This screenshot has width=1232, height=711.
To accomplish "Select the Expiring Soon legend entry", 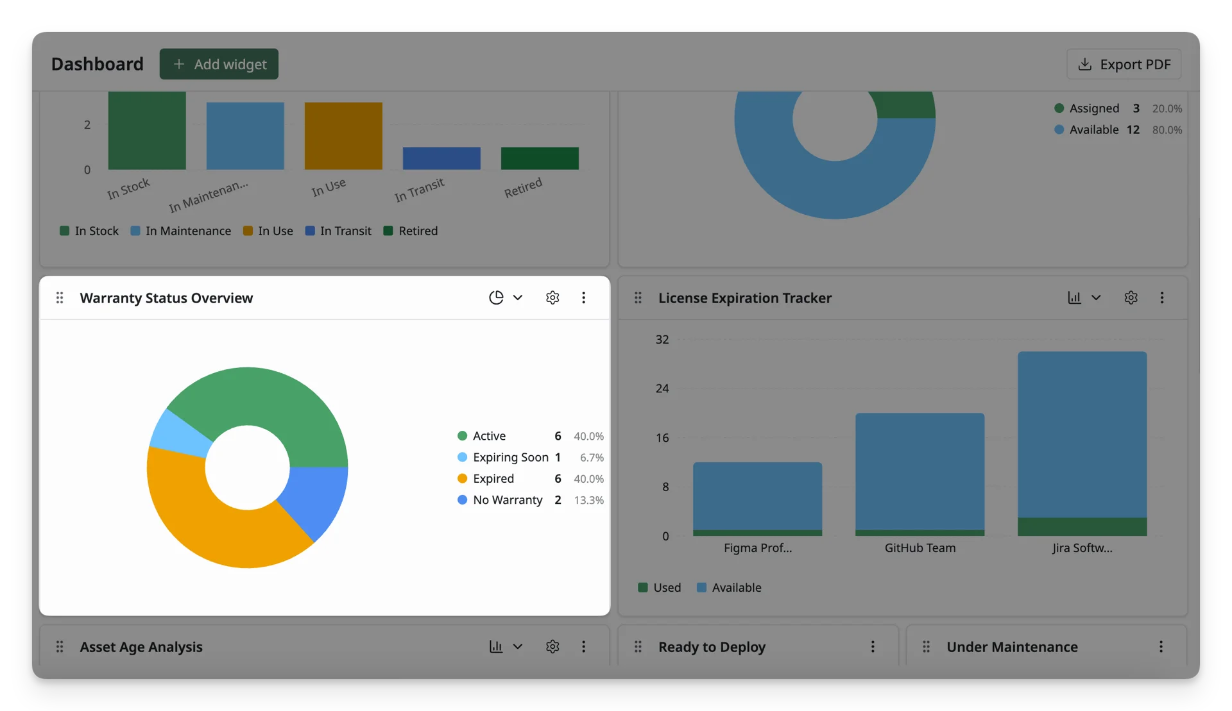I will [x=530, y=457].
